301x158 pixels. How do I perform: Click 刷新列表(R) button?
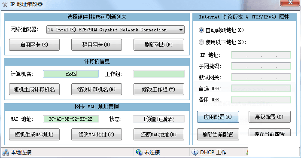(159, 45)
